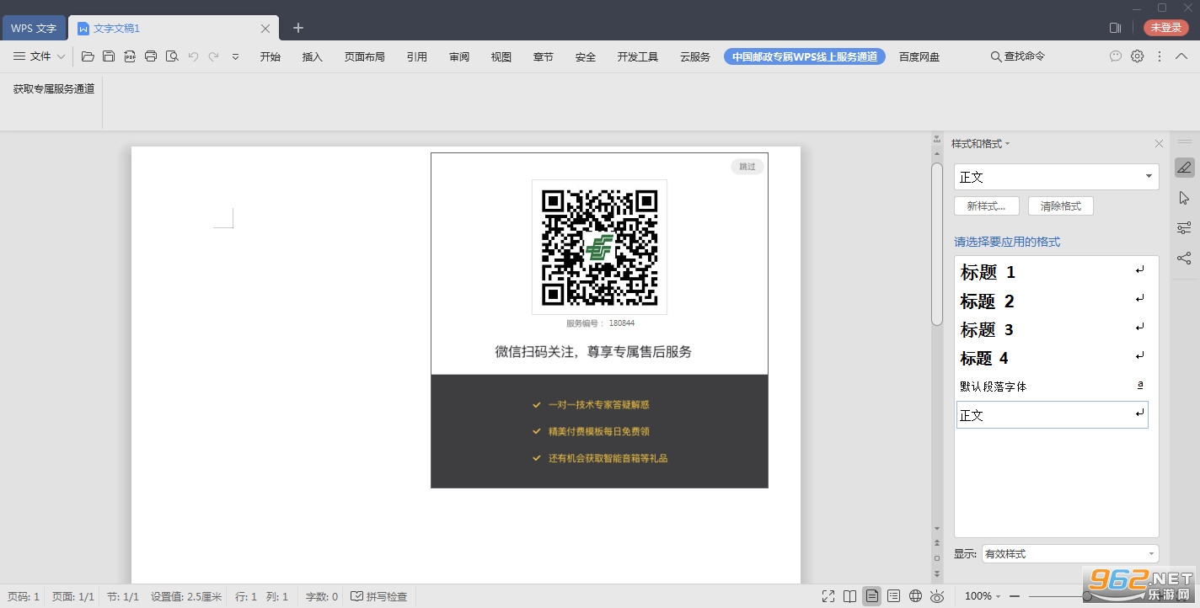This screenshot has width=1200, height=608.
Task: Export to PDF using the toolbar icon
Action: (x=130, y=56)
